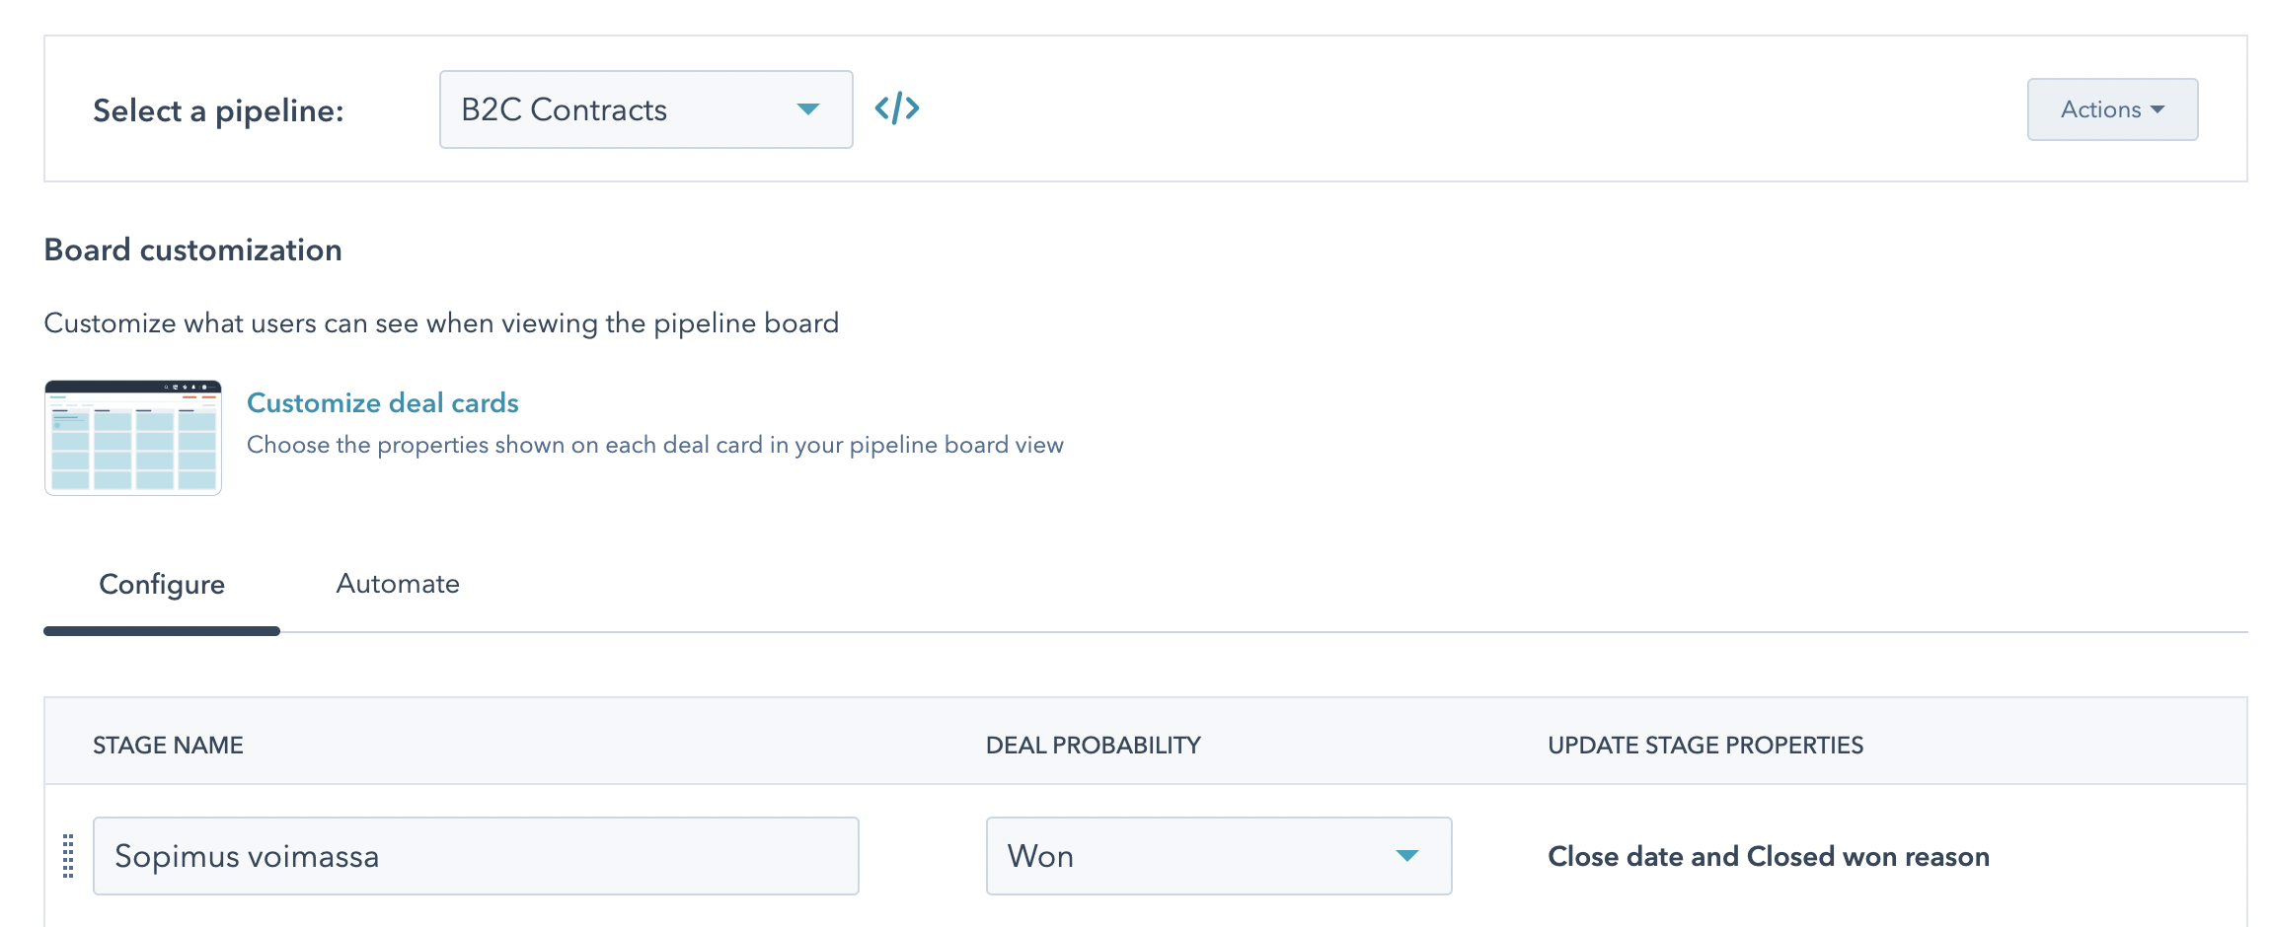
Task: Grab the drag handle beside Sopimus voimassa
Action: (x=68, y=856)
